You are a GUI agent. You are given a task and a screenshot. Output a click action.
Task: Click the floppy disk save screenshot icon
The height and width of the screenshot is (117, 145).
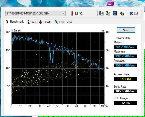pos(115,13)
